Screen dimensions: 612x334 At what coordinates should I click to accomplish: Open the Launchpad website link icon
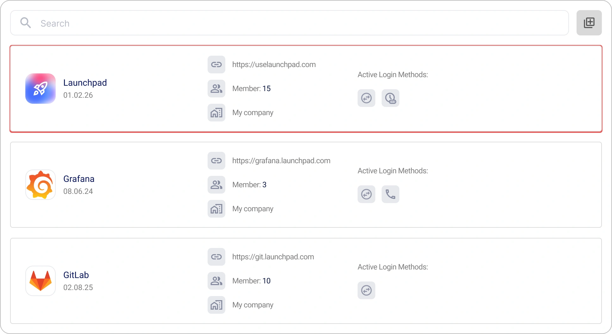pos(216,65)
